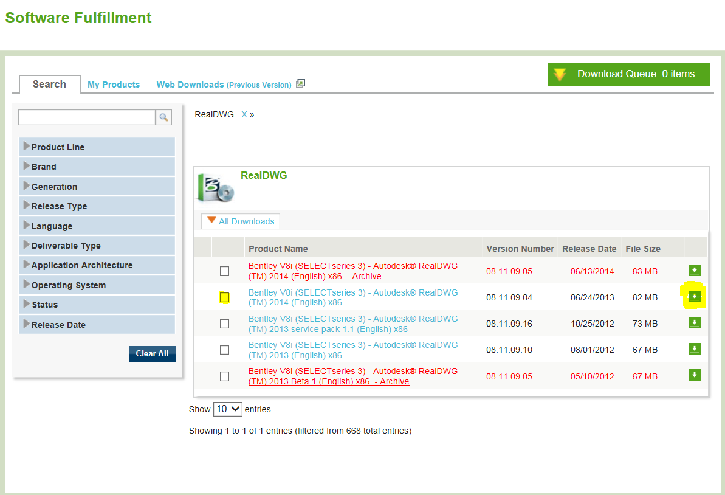Click download icon for version 08.11.09.05 dated 06/13/2014
725x495 pixels.
pos(694,271)
